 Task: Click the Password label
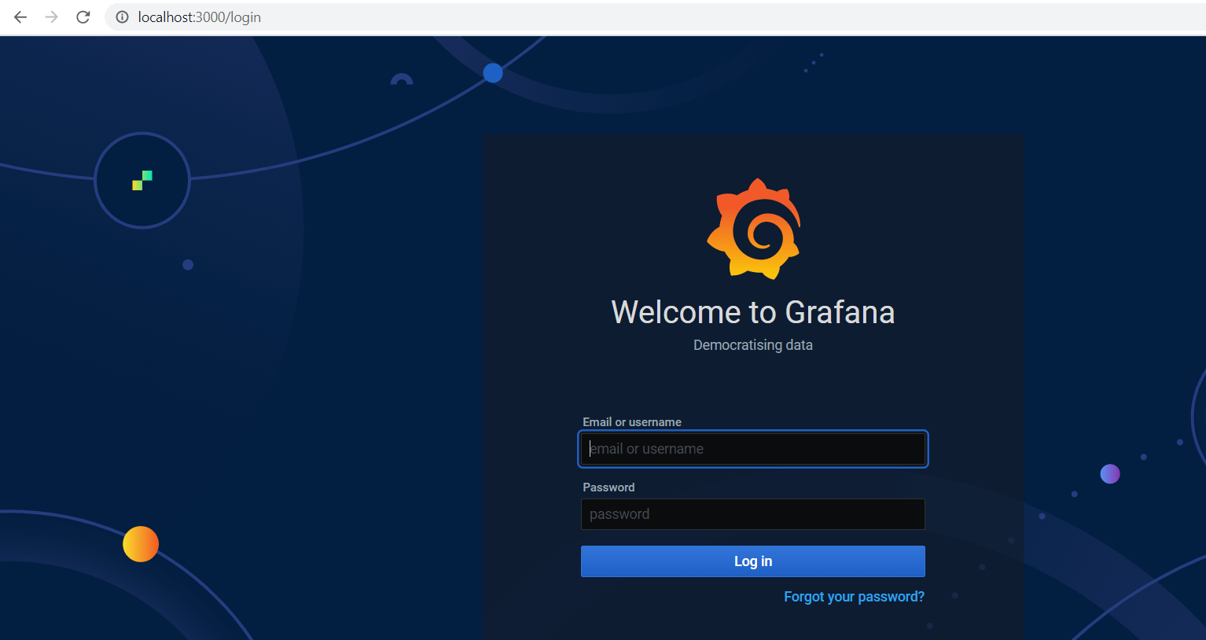click(x=609, y=487)
